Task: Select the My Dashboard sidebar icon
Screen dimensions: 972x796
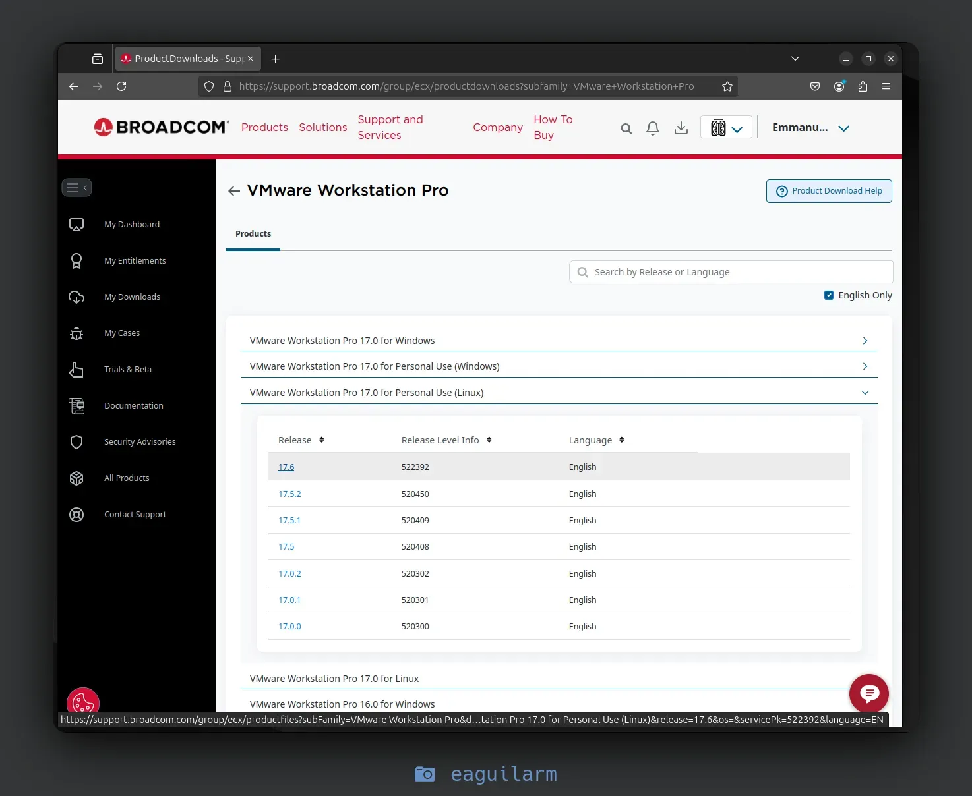Action: pyautogui.click(x=76, y=224)
